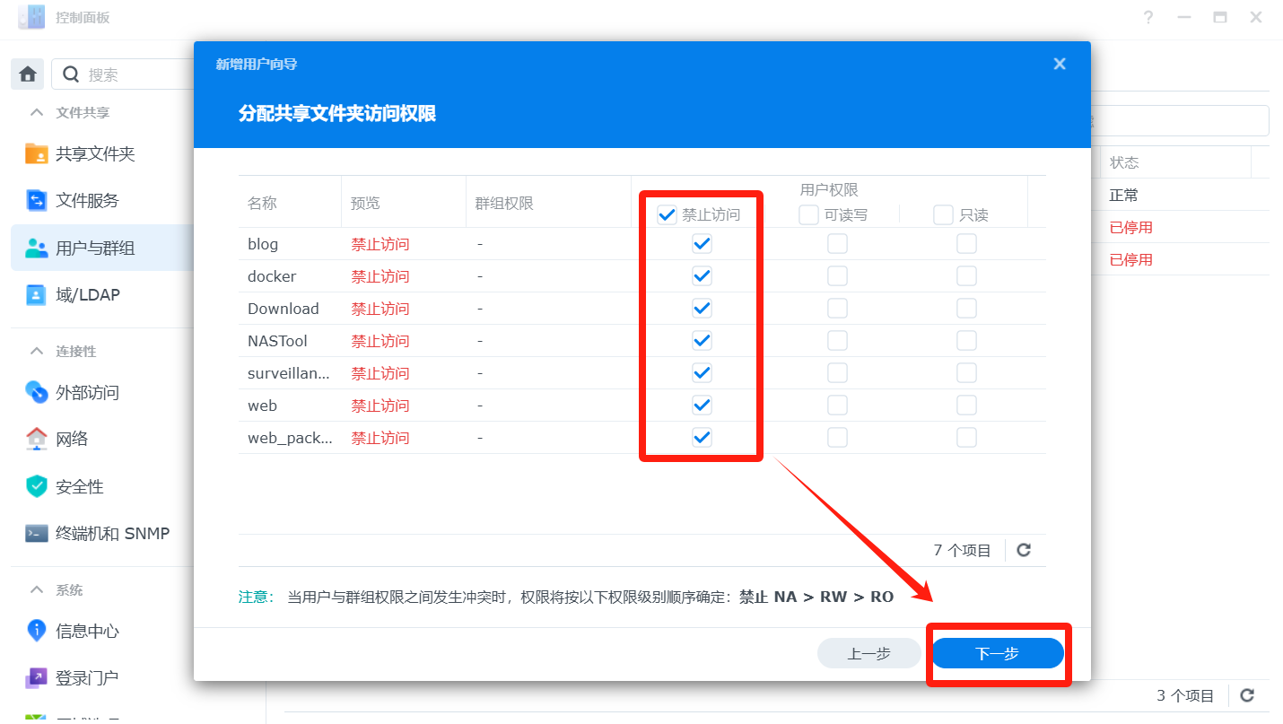Toggle the 可读写 header checkbox for all

click(808, 215)
